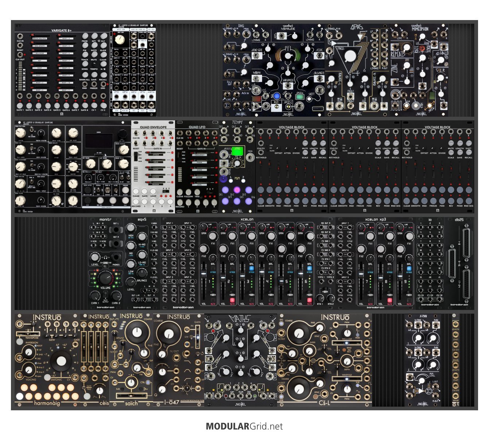Click the large FREQ knob on QPAS
489x434 pixels.
click(x=349, y=56)
